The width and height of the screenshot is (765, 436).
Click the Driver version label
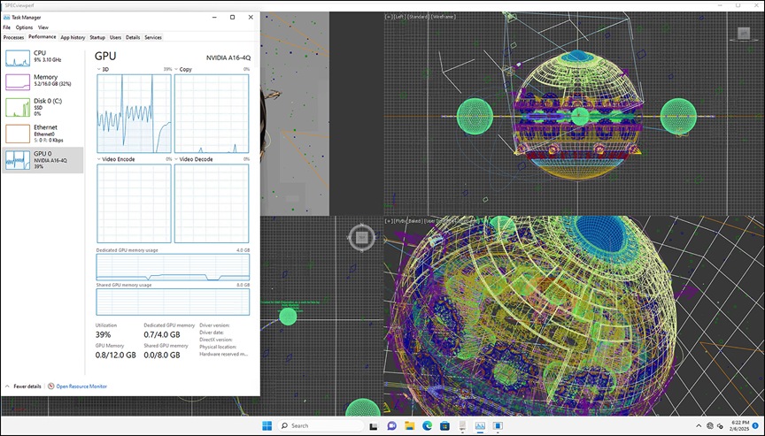pyautogui.click(x=214, y=325)
